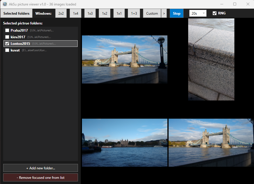Close the AkSu picture viewer window

point(248,4)
